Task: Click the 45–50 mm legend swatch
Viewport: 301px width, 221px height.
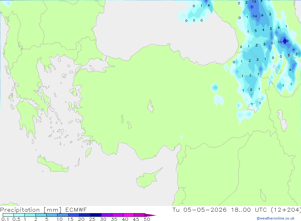Action: [139, 215]
